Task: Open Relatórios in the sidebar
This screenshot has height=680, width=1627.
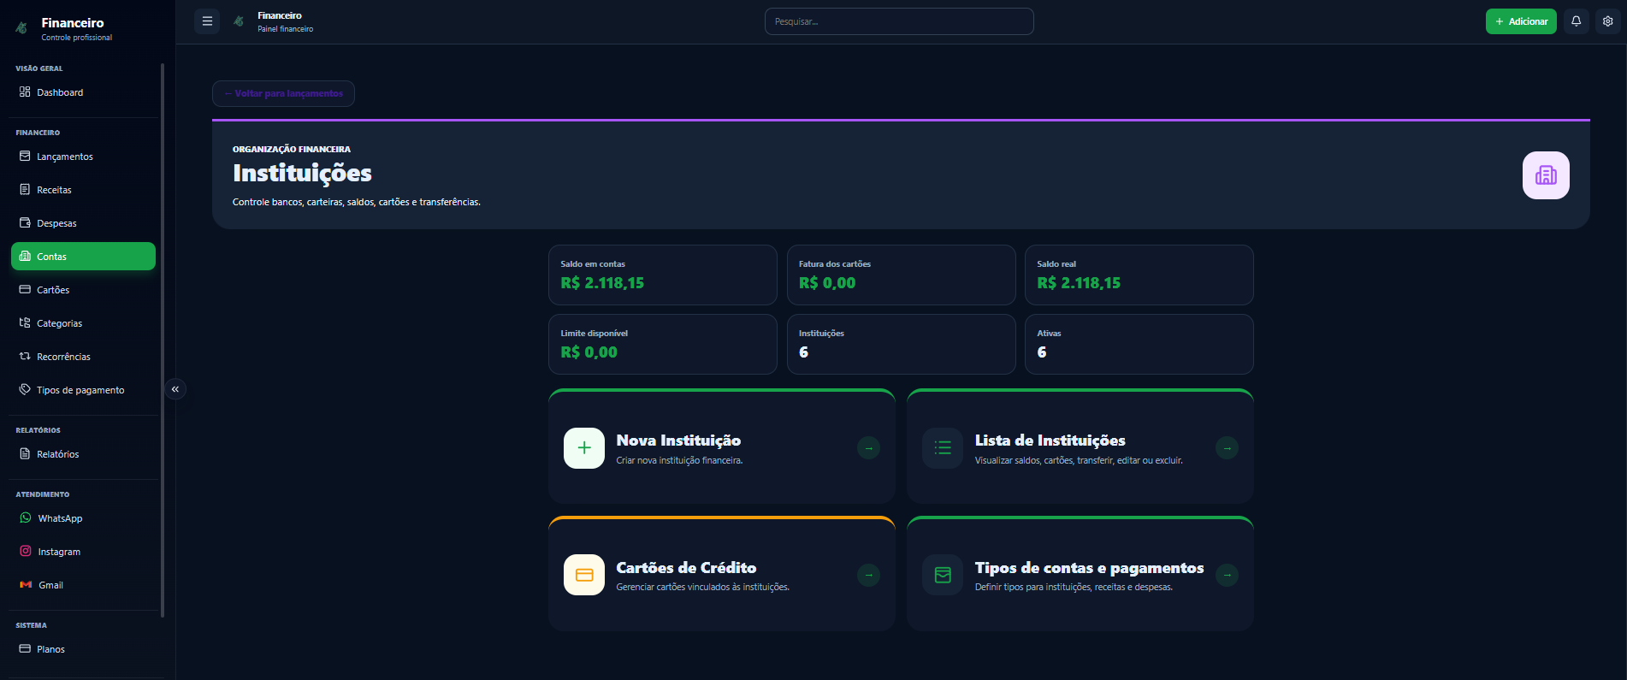Action: pos(83,454)
